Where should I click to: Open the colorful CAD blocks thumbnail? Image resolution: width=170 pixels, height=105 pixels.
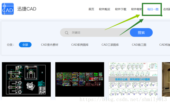[80, 79]
